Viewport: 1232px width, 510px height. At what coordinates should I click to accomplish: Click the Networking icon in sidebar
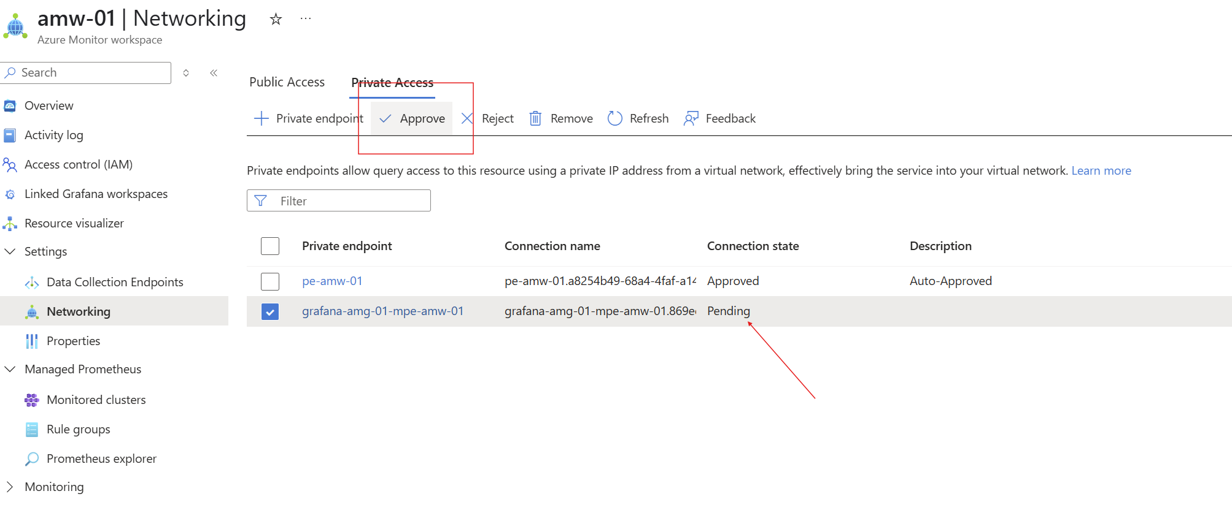click(x=32, y=312)
